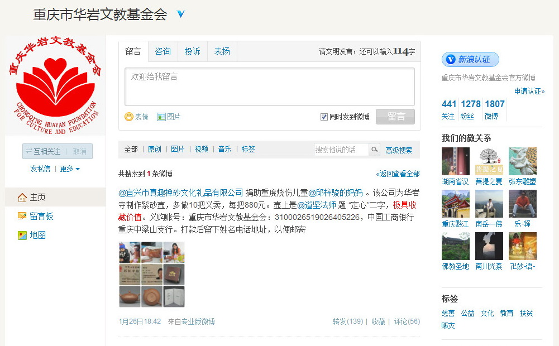This screenshot has height=346, width=559.
Task: Open the post's image collage thumbnail
Action: click(x=152, y=275)
